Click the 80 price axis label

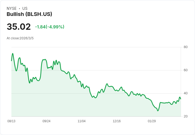(185, 47)
